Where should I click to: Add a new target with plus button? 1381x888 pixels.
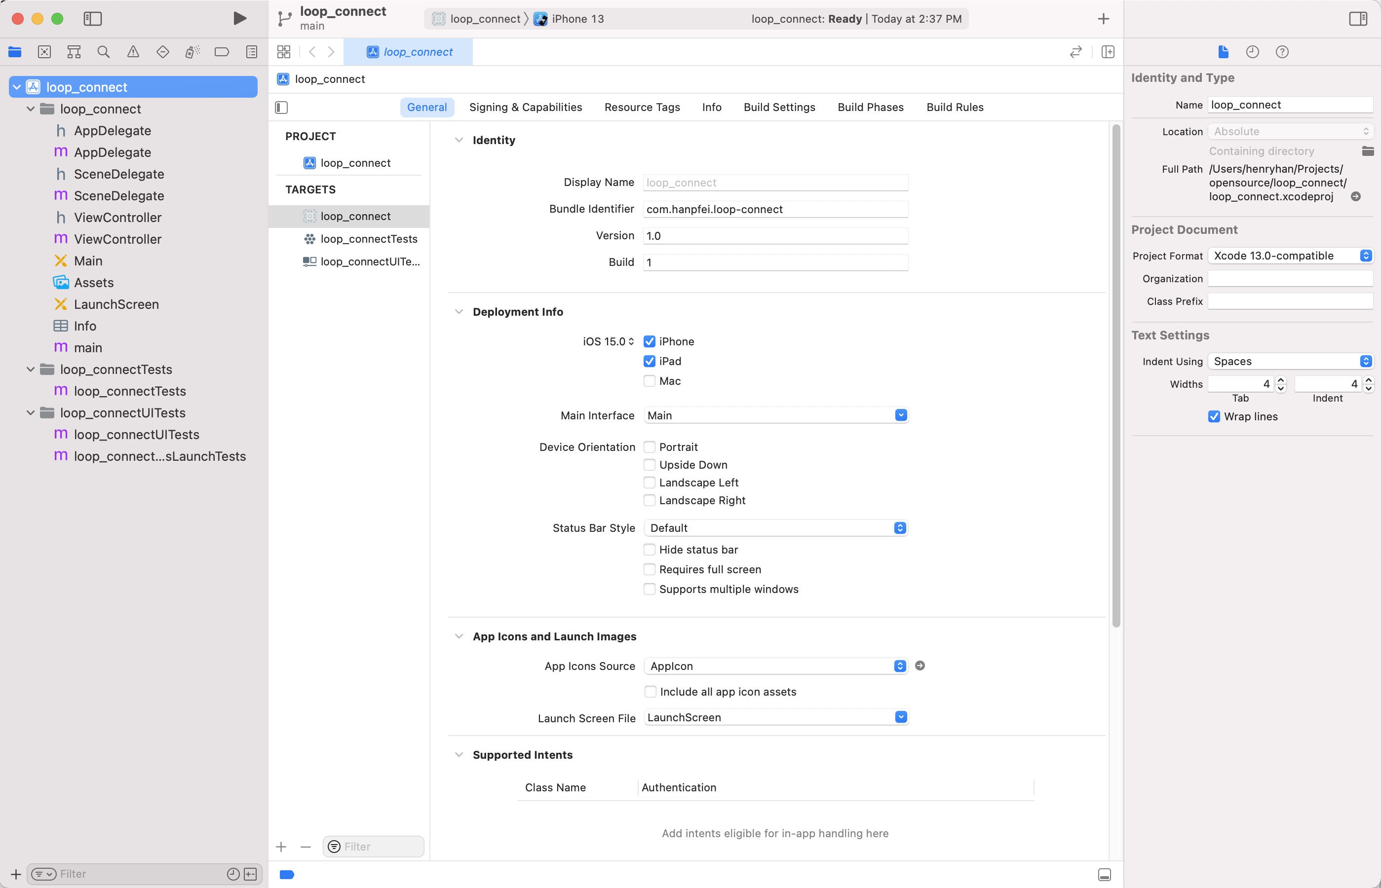click(x=281, y=847)
